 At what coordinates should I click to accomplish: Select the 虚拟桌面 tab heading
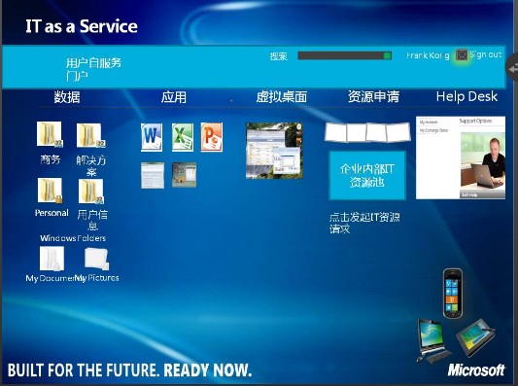(282, 97)
